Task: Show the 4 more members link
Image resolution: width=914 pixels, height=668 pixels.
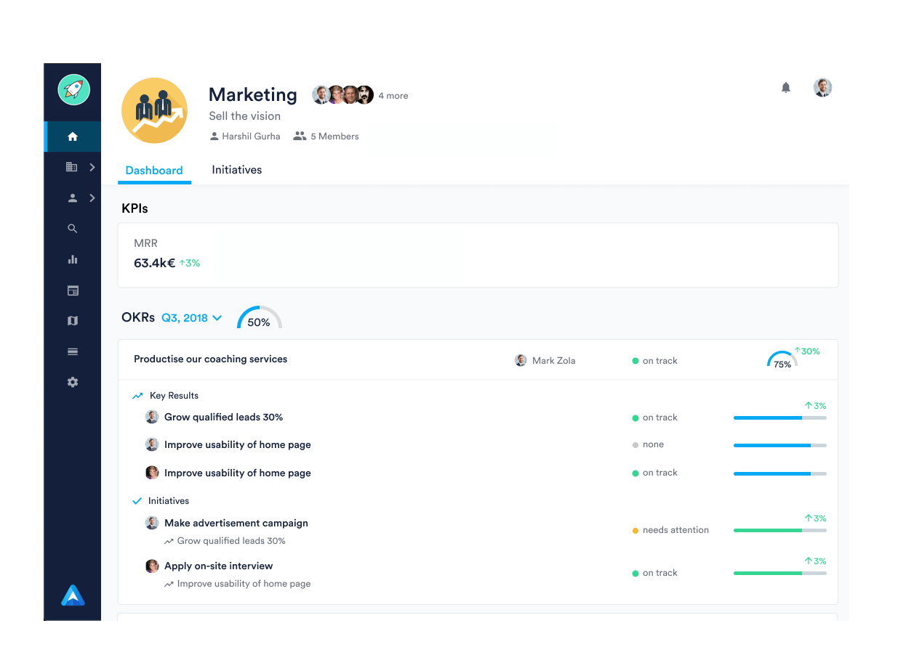Action: click(393, 96)
